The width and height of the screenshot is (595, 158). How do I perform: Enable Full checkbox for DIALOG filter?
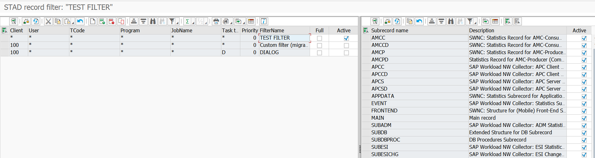click(x=319, y=53)
